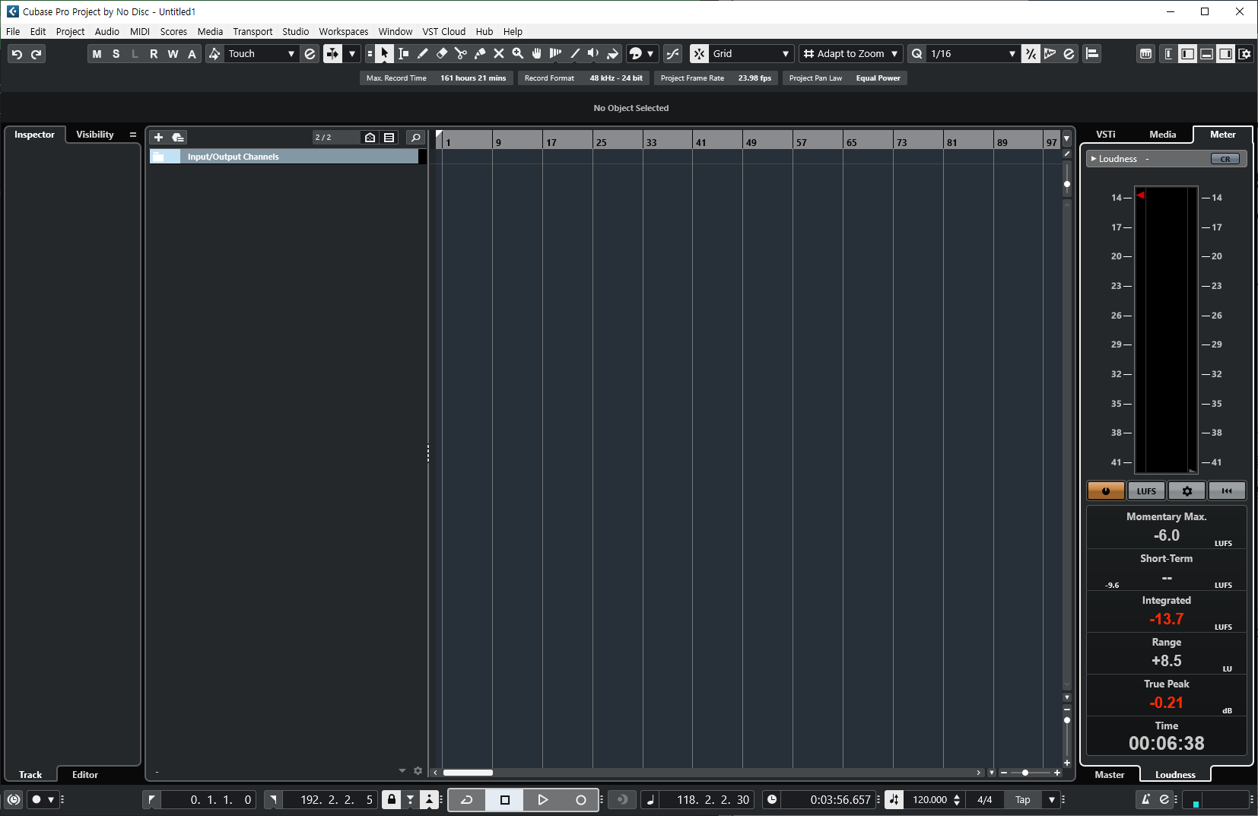Image resolution: width=1258 pixels, height=816 pixels.
Task: Reset loudness measurement with rewind icon
Action: tap(1227, 491)
